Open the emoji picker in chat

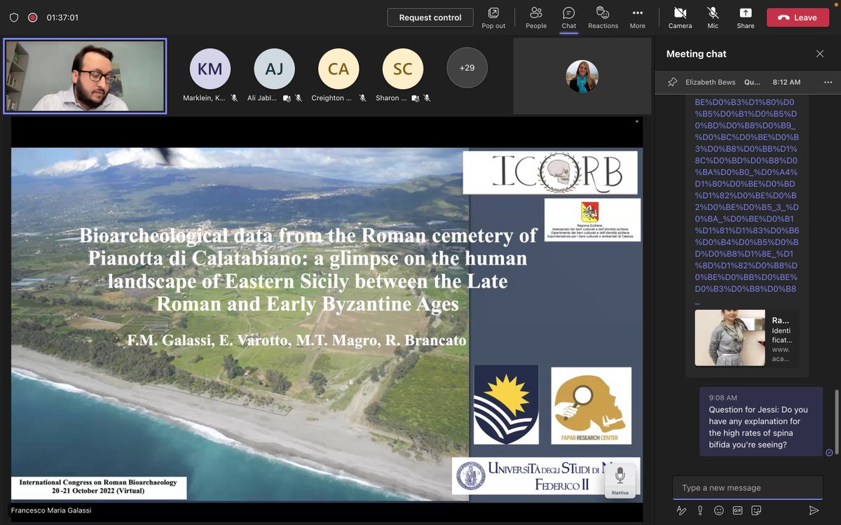coord(718,510)
